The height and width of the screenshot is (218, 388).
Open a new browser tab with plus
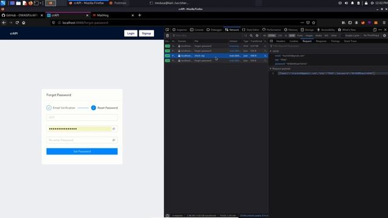(x=139, y=15)
